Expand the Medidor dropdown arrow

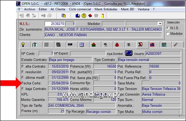(160, 24)
